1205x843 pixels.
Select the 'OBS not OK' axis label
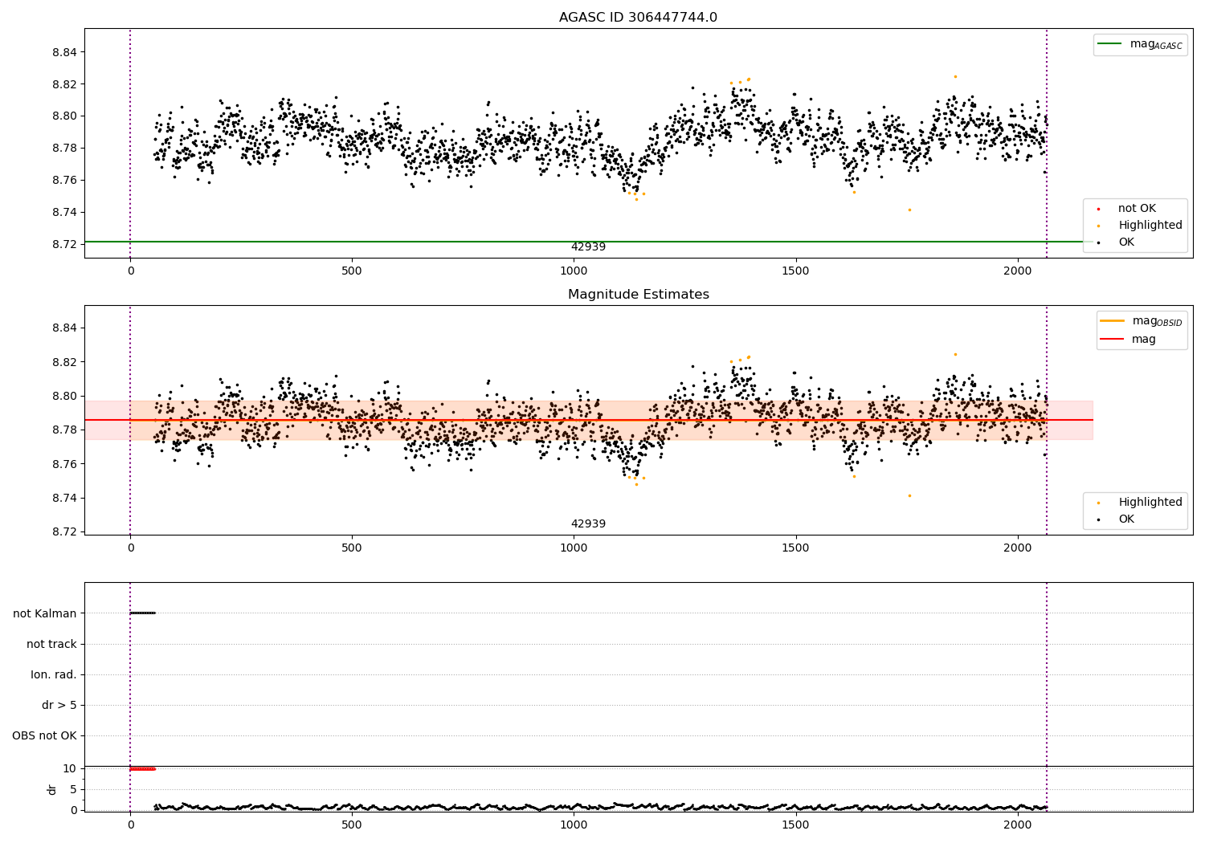44,735
